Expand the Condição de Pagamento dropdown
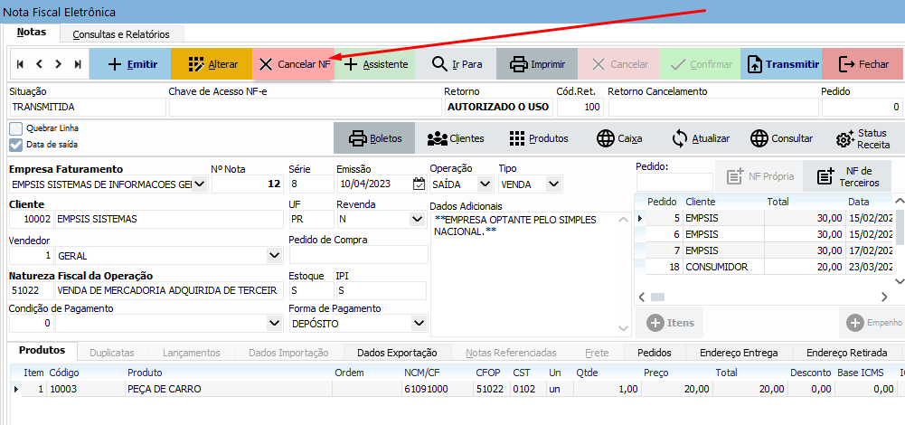This screenshot has height=425, width=905. [276, 324]
